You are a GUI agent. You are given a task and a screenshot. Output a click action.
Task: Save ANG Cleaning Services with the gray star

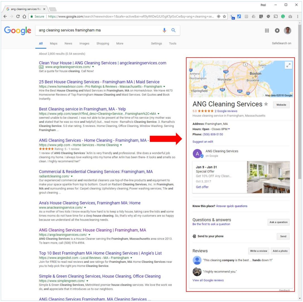(x=266, y=104)
